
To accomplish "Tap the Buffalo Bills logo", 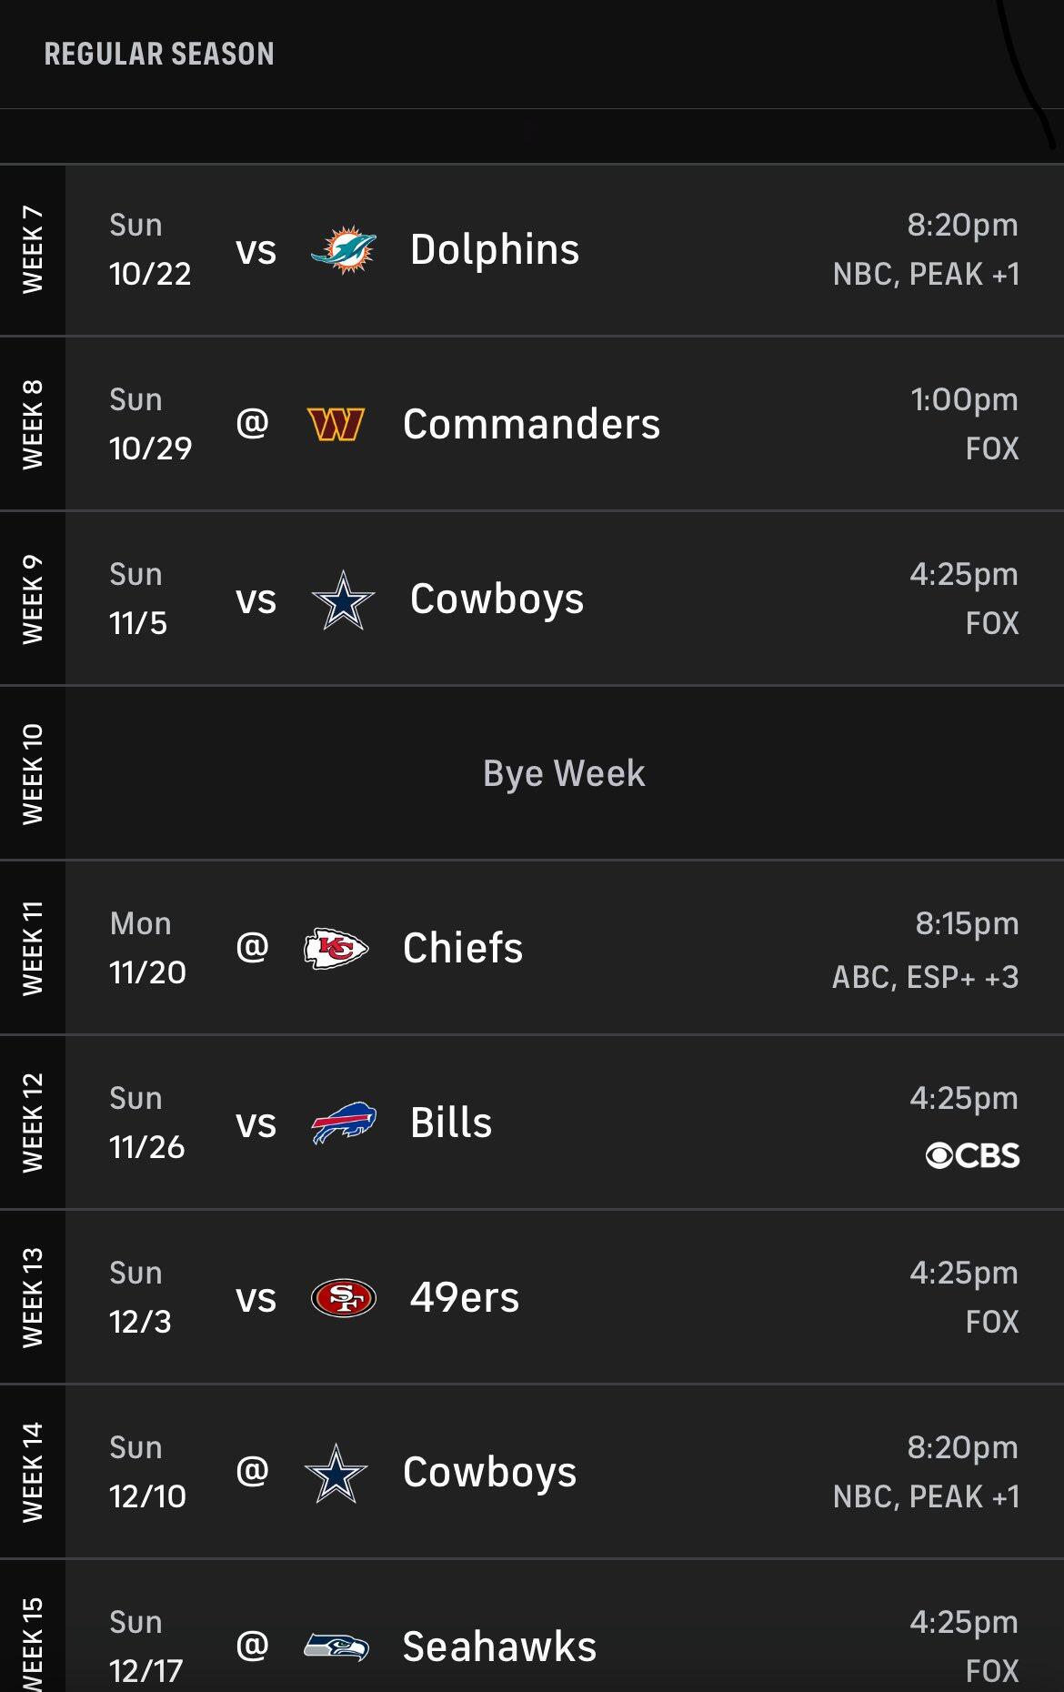I will tap(343, 1123).
